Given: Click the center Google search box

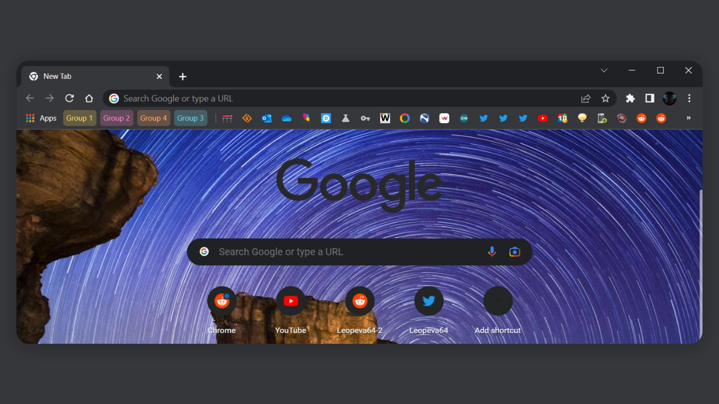Looking at the screenshot, I should click(337, 252).
